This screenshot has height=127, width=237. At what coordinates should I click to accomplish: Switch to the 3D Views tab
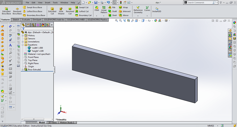click(x=52, y=123)
